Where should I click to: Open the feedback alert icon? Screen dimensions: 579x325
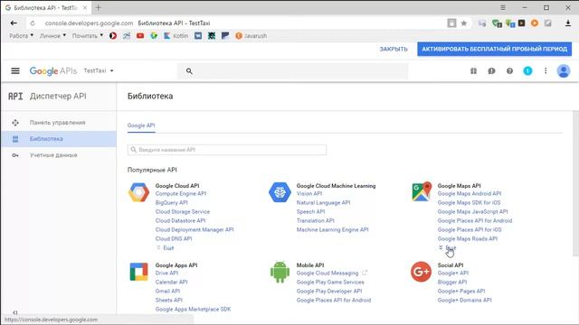491,70
